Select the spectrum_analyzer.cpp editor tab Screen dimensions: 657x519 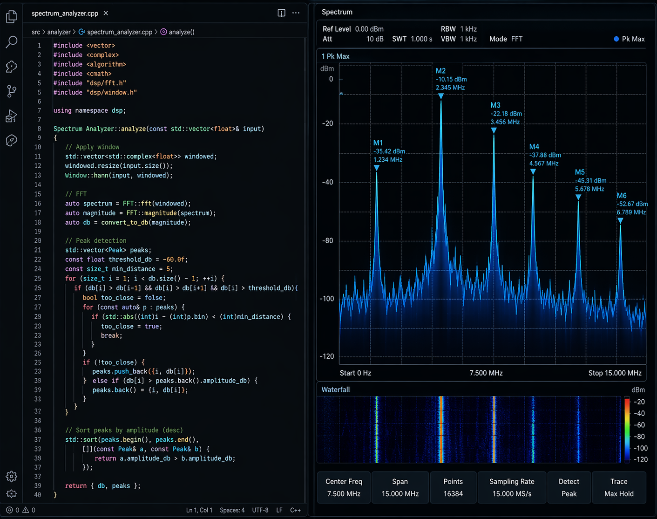point(65,14)
